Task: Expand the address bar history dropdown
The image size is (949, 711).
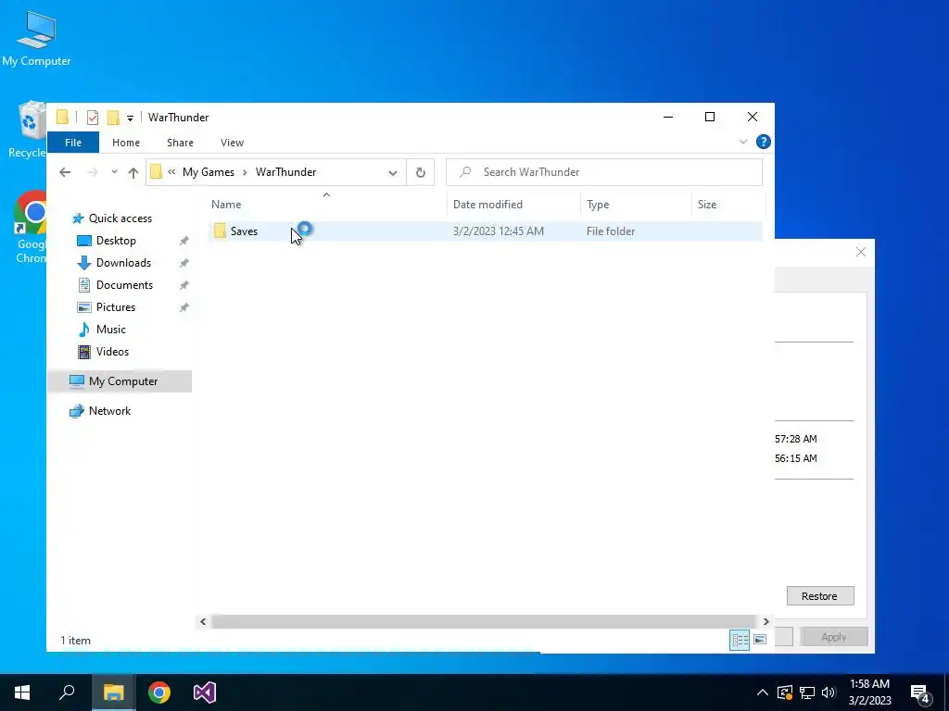Action: pyautogui.click(x=393, y=173)
